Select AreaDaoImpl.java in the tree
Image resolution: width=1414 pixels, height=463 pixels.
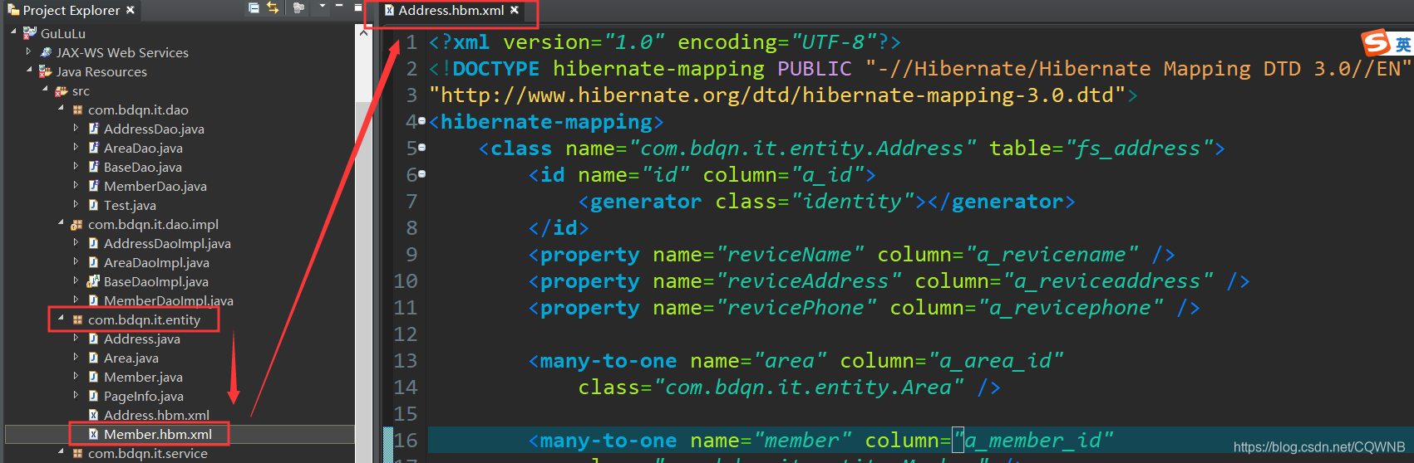(156, 262)
